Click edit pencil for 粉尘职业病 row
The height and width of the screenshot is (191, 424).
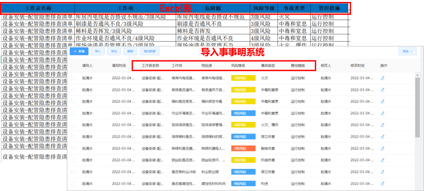tap(382, 172)
